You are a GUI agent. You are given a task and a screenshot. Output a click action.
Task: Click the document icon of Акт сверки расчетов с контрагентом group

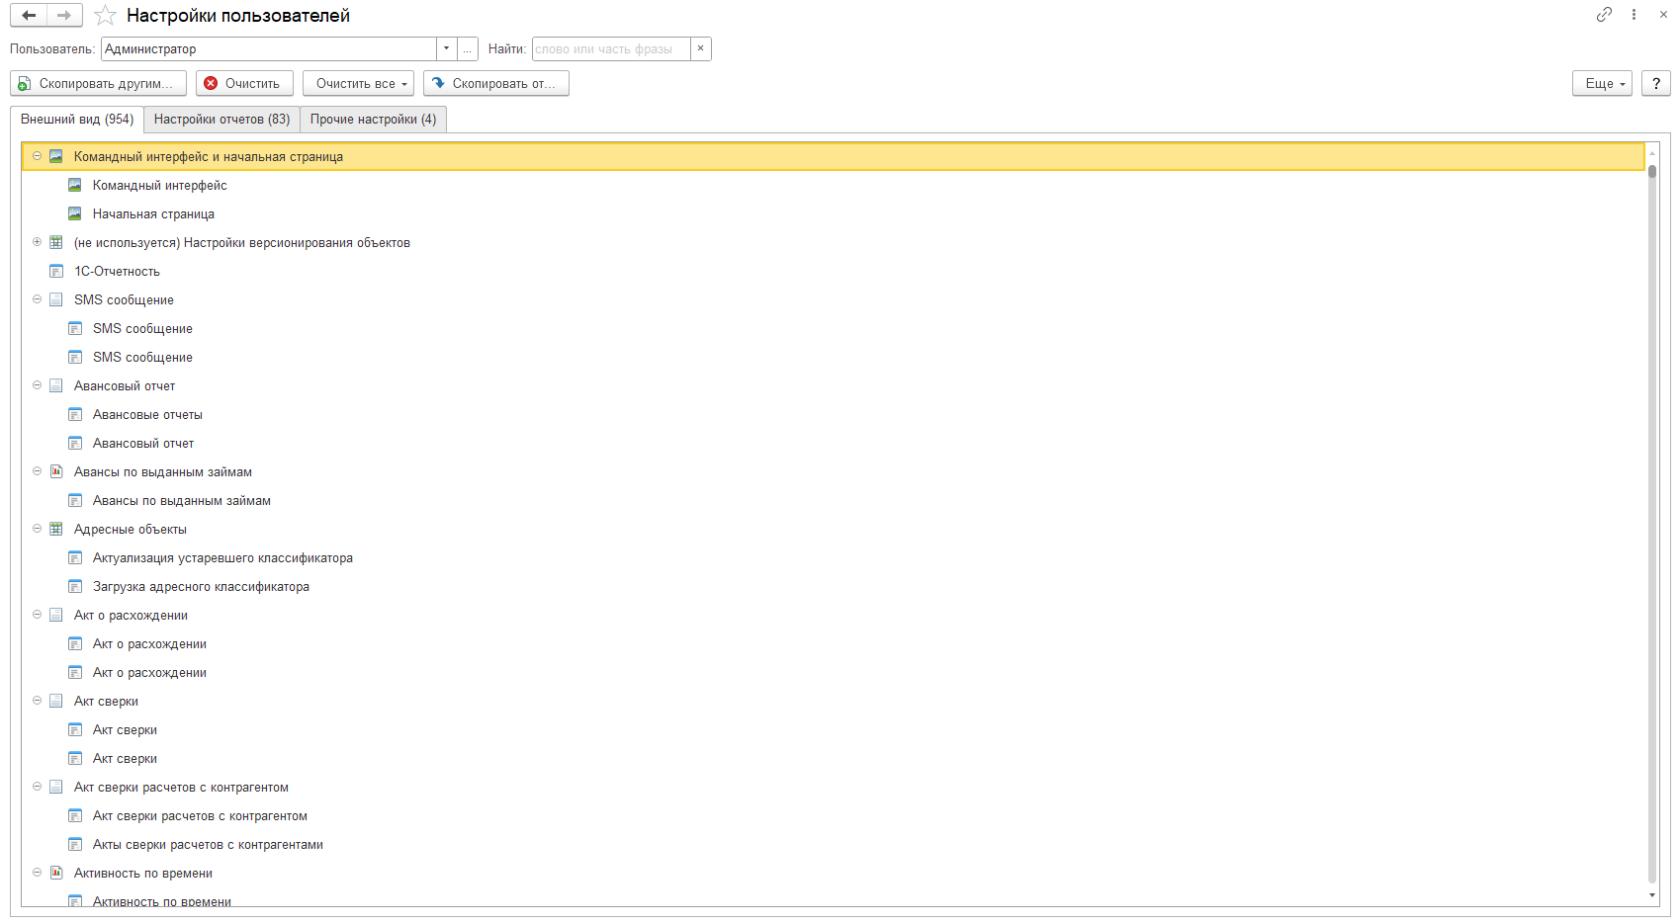(56, 787)
